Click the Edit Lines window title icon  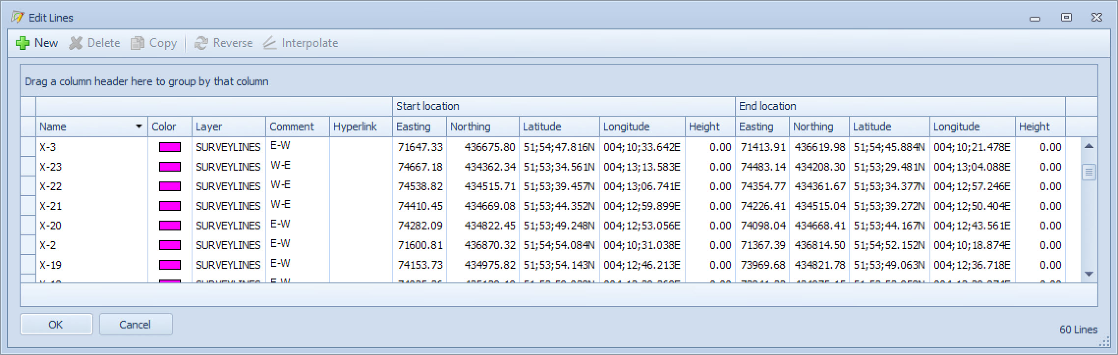pyautogui.click(x=17, y=18)
